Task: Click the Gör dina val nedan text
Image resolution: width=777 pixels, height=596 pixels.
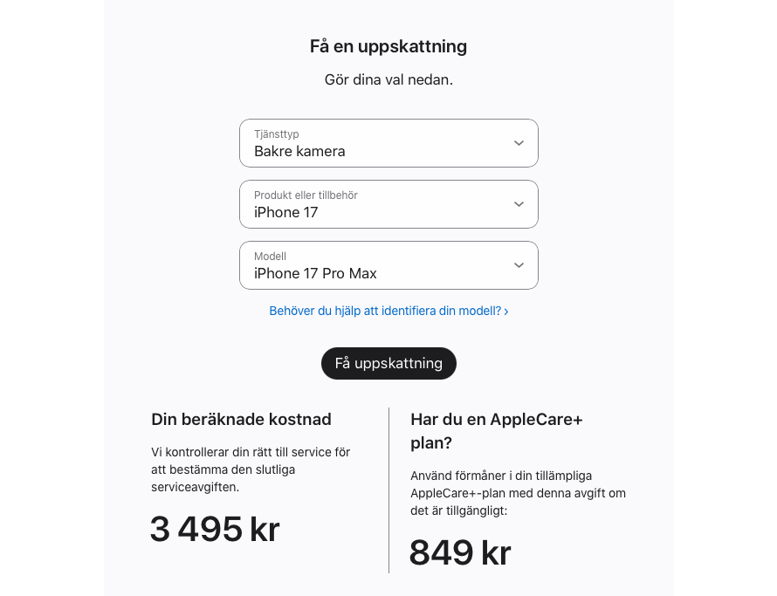Action: pos(388,79)
